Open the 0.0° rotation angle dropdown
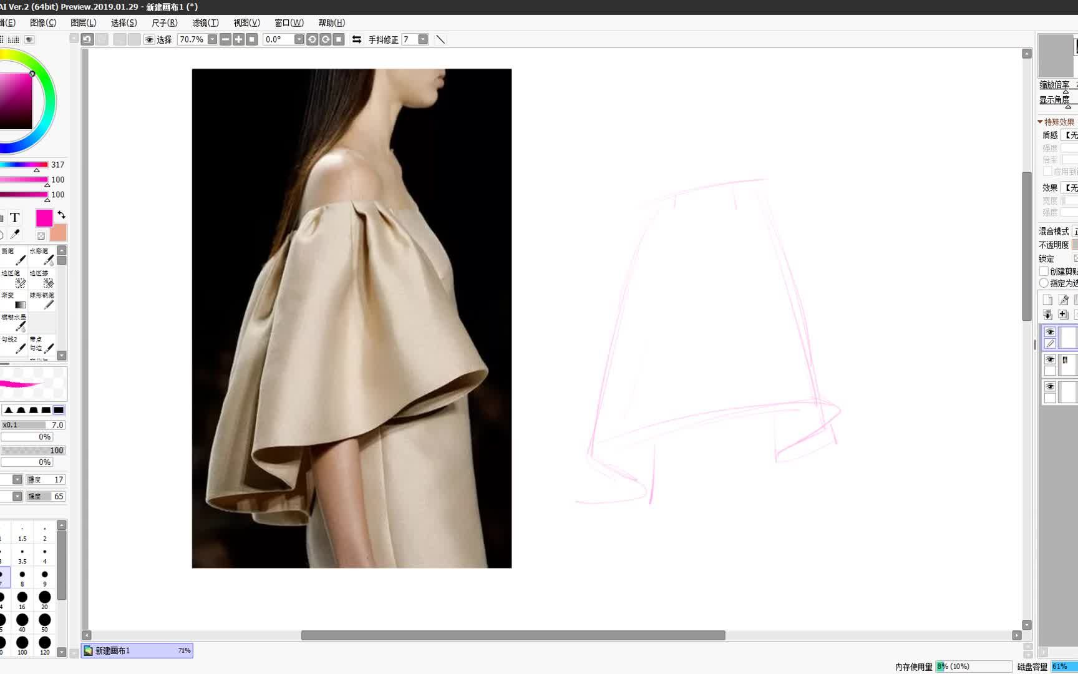 (299, 39)
